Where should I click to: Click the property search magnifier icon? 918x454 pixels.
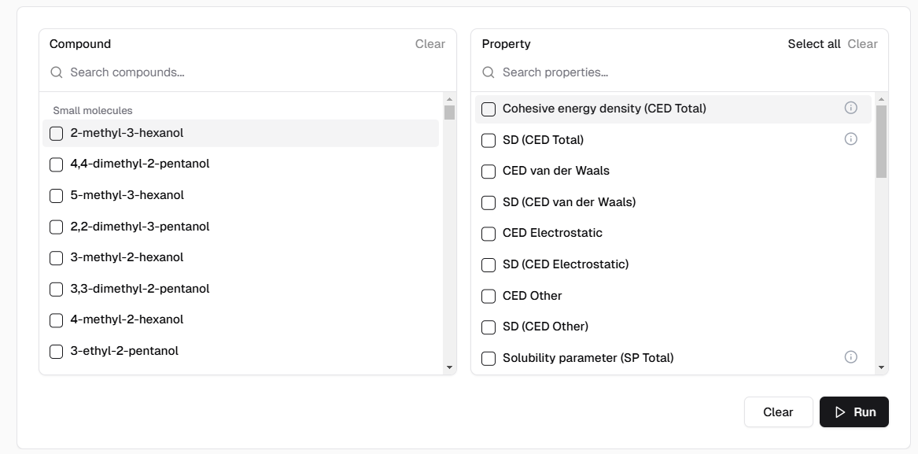[488, 72]
